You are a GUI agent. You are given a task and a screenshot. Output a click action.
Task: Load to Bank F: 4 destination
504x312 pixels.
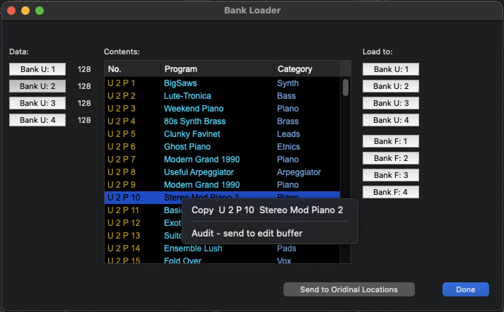(x=391, y=192)
